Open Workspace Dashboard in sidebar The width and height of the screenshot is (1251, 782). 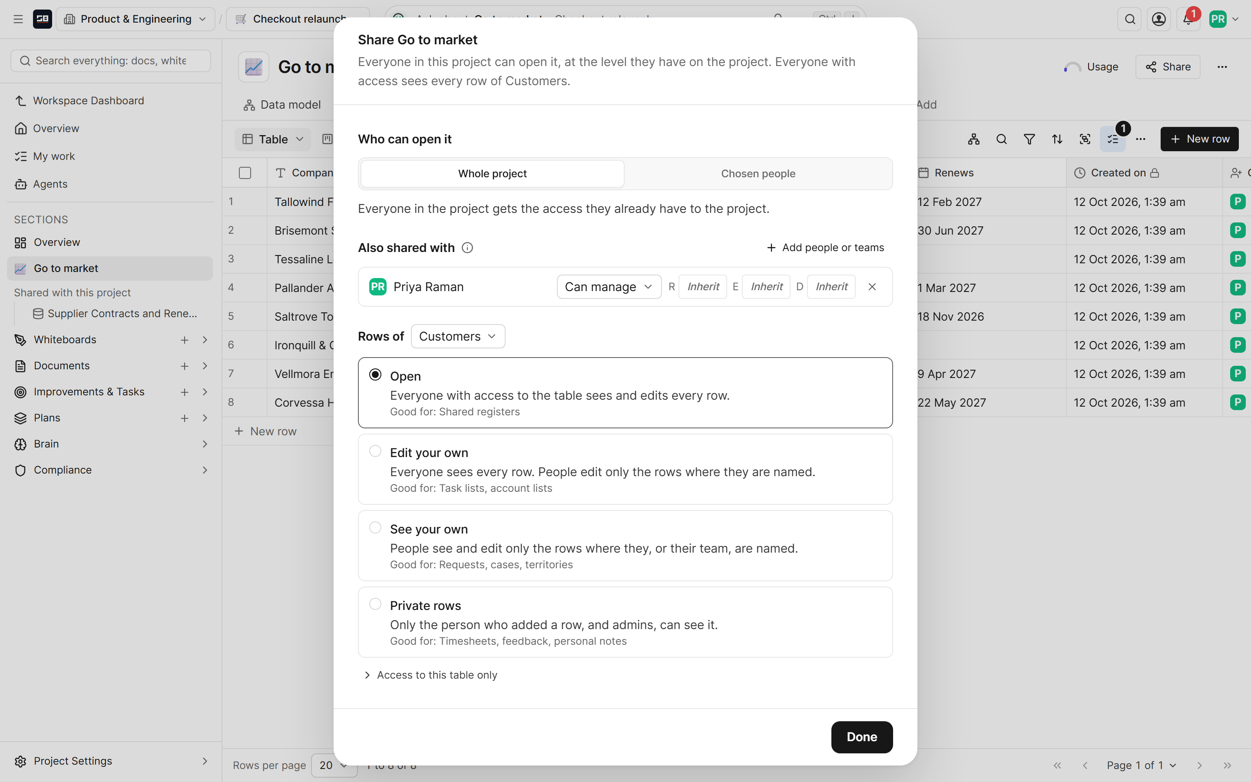pyautogui.click(x=89, y=100)
